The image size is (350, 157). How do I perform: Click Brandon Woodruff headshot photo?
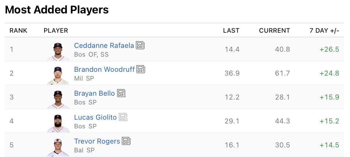pyautogui.click(x=58, y=75)
